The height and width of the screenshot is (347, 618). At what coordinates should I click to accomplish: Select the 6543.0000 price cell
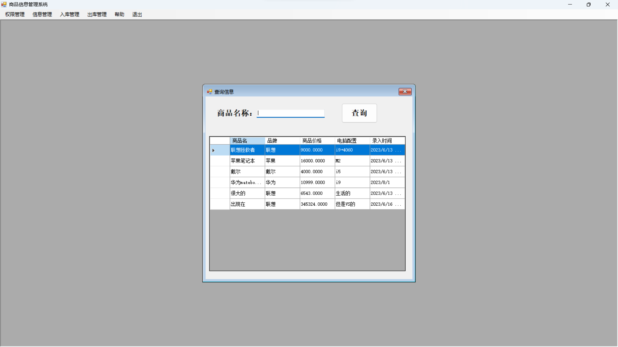[x=317, y=193]
